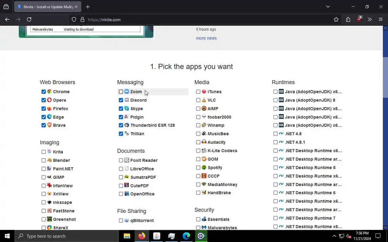Check the qBittorrent checkbox

pyautogui.click(x=121, y=221)
